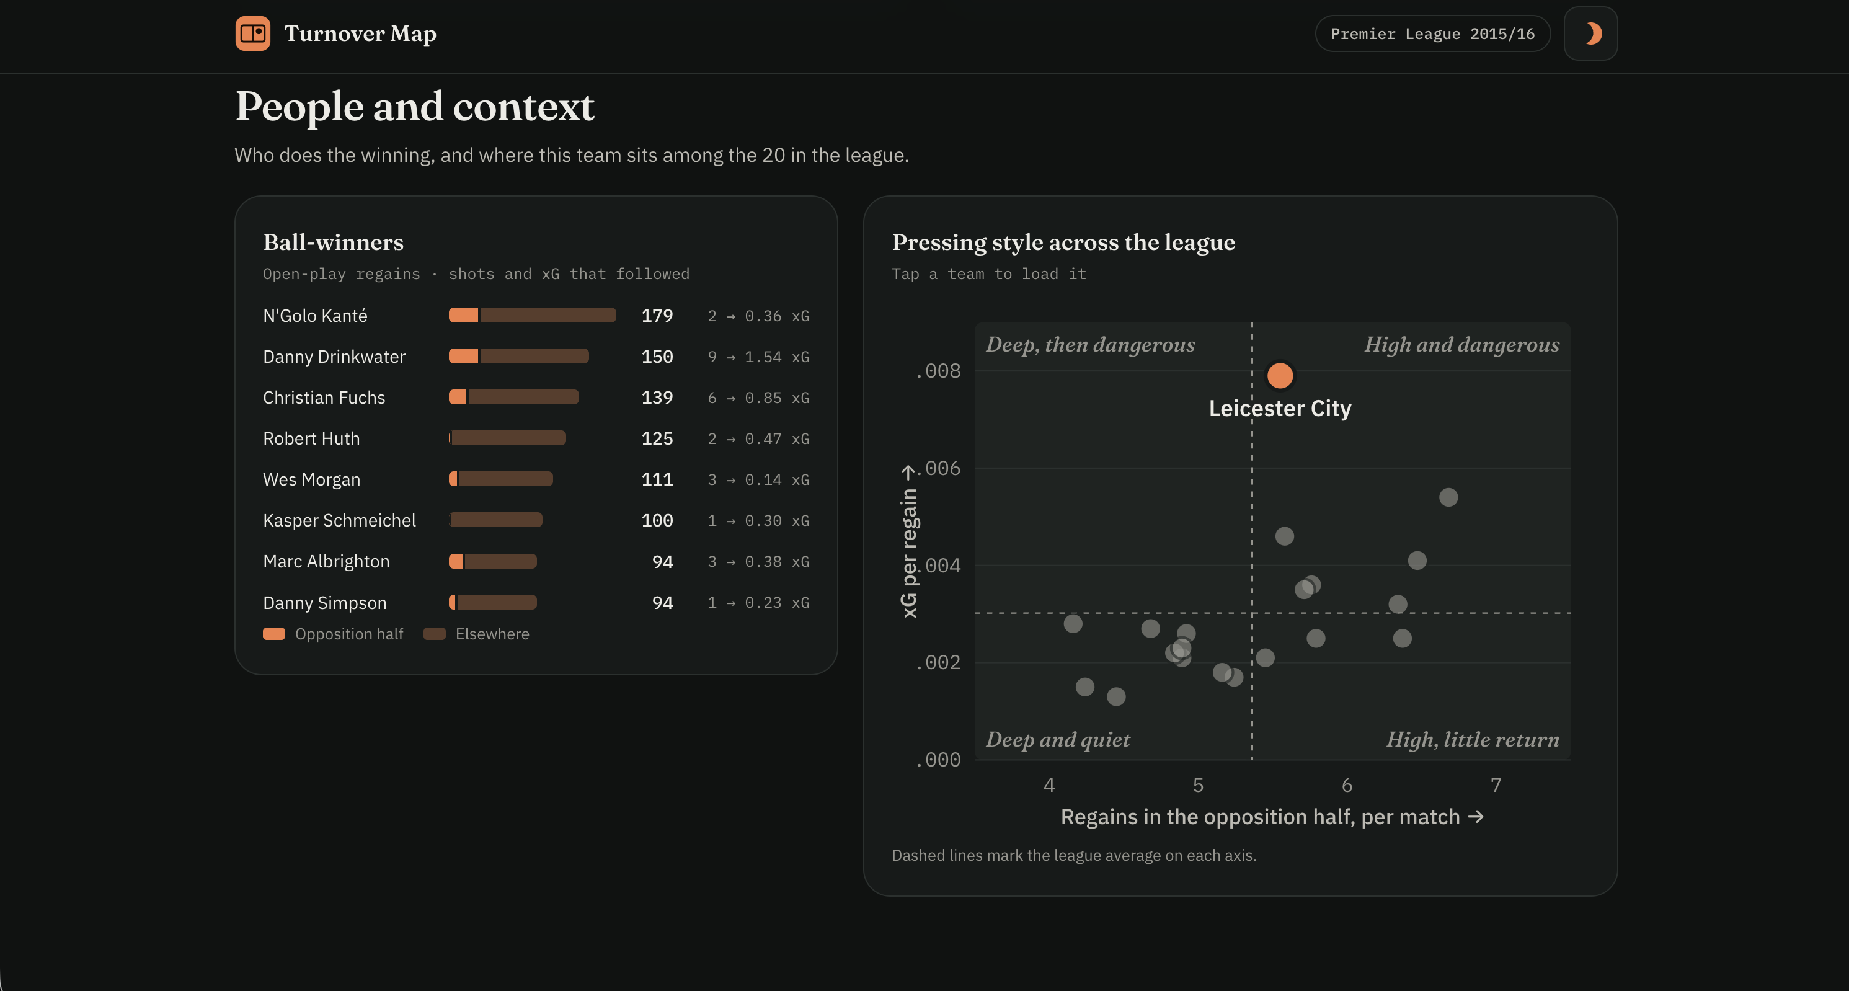Click the Leicester City label on the chart

click(1280, 409)
